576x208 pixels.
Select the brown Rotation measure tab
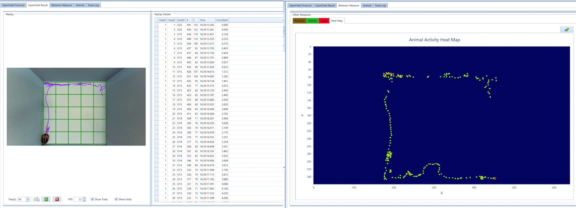[299, 21]
